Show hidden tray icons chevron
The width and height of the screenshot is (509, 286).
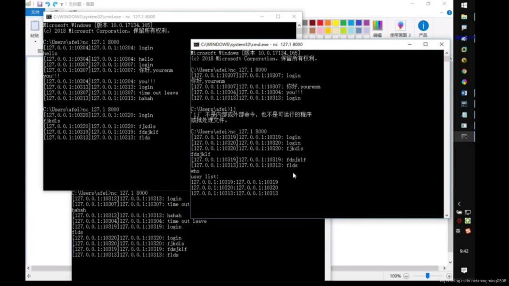pos(459,204)
